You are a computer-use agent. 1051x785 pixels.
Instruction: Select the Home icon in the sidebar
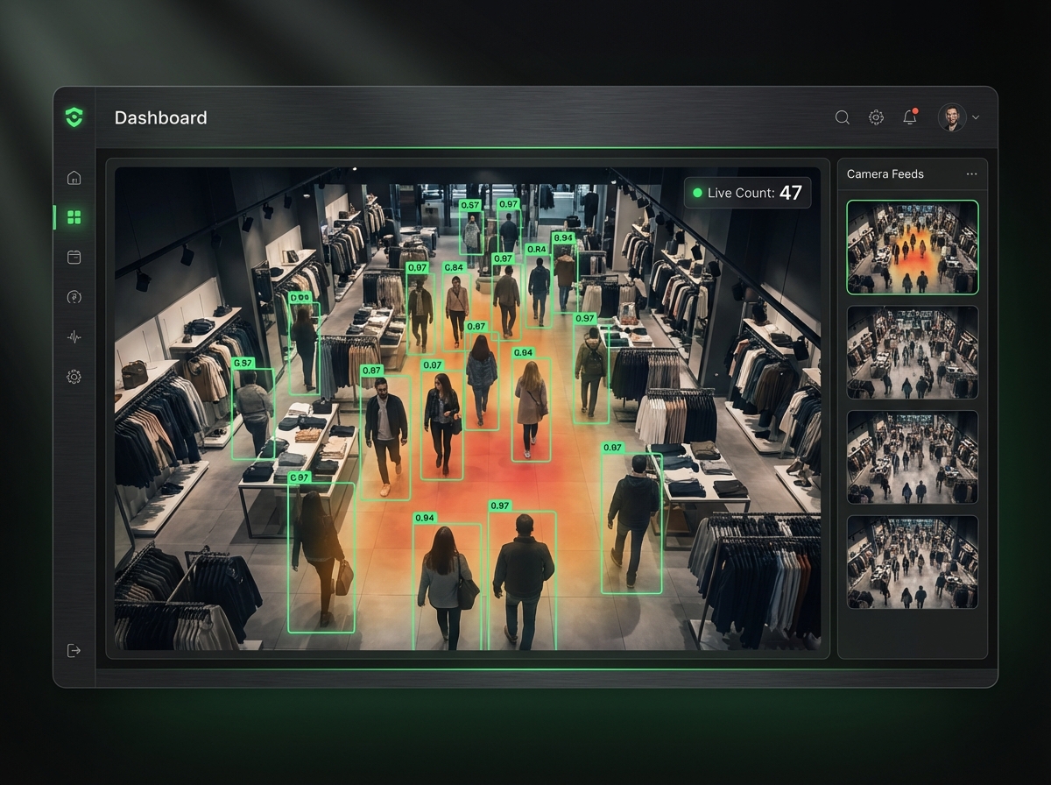pyautogui.click(x=74, y=177)
